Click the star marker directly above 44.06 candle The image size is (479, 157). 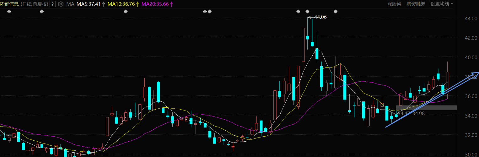(308, 12)
